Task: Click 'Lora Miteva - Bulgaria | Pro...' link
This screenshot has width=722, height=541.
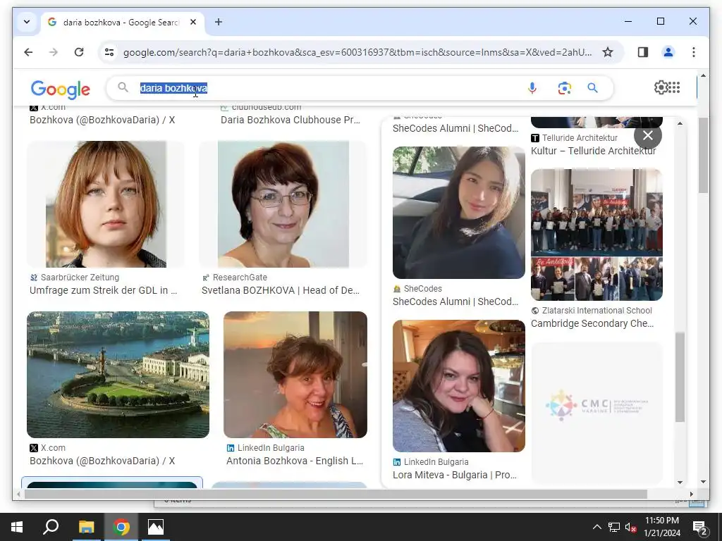Action: pyautogui.click(x=455, y=475)
